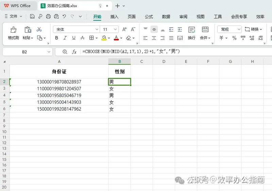Image resolution: width=272 pixels, height=191 pixels.
Task: Click the zoom magnifier icon in formula bar
Action: pyautogui.click(x=65, y=52)
